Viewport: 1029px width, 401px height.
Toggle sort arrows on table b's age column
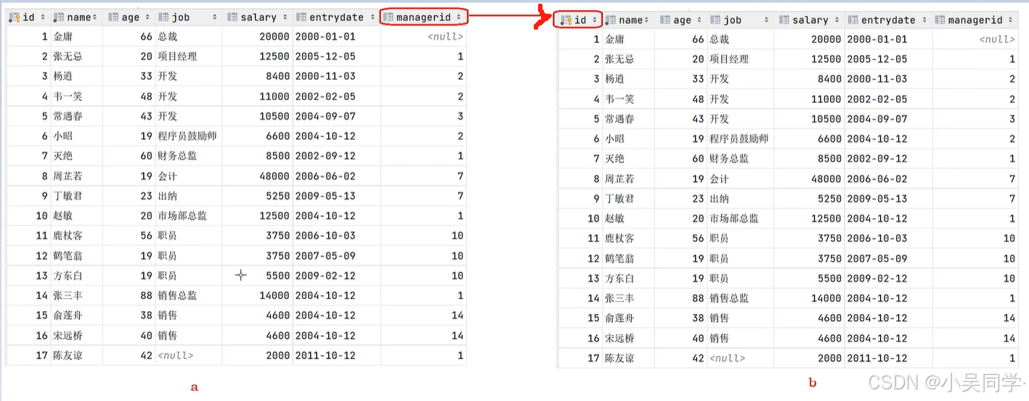(699, 20)
